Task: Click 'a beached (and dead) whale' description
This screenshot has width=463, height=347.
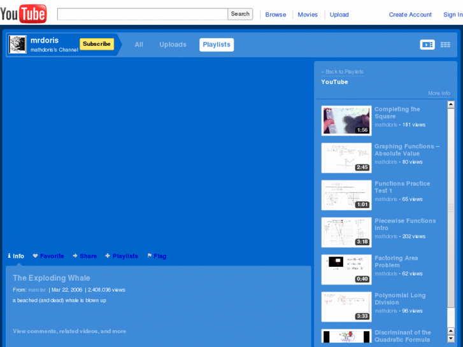Action: (x=59, y=301)
